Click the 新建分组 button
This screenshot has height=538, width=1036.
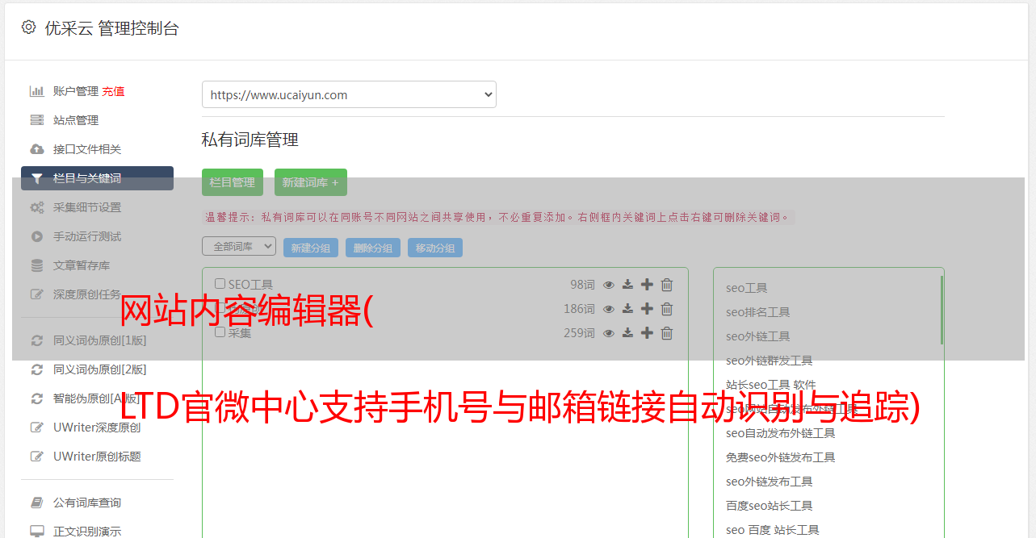311,248
